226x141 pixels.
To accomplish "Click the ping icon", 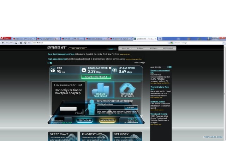I will [53, 70].
